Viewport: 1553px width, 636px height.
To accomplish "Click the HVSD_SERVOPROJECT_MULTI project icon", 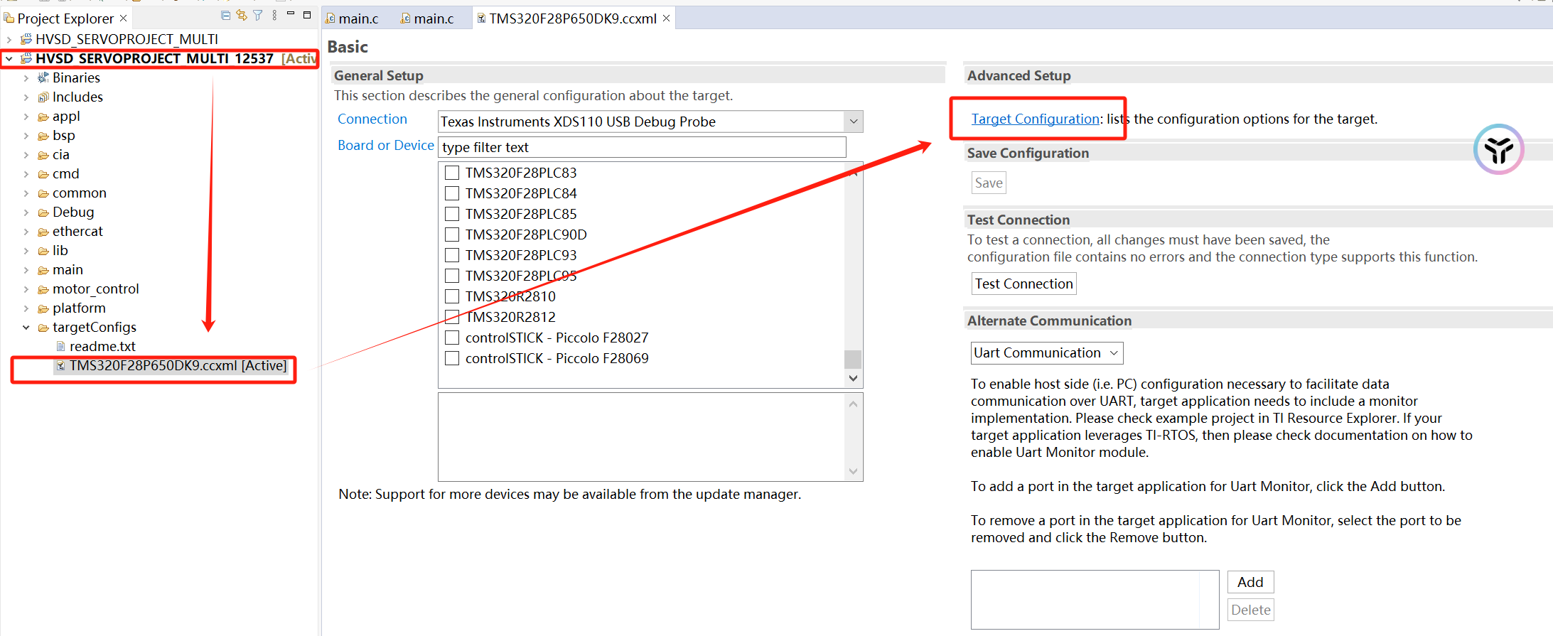I will (26, 39).
